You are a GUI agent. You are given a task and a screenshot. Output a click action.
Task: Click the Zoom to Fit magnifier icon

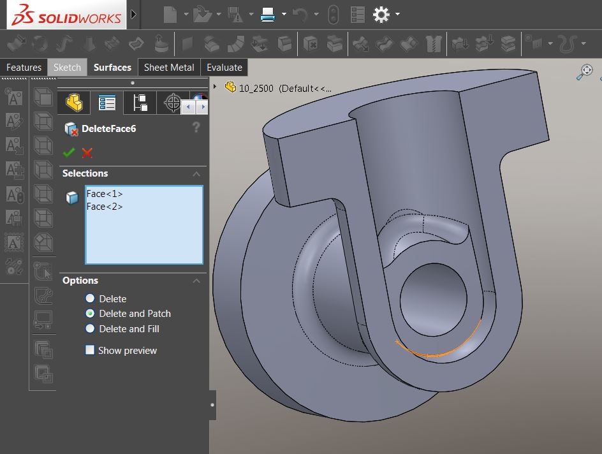pyautogui.click(x=585, y=71)
